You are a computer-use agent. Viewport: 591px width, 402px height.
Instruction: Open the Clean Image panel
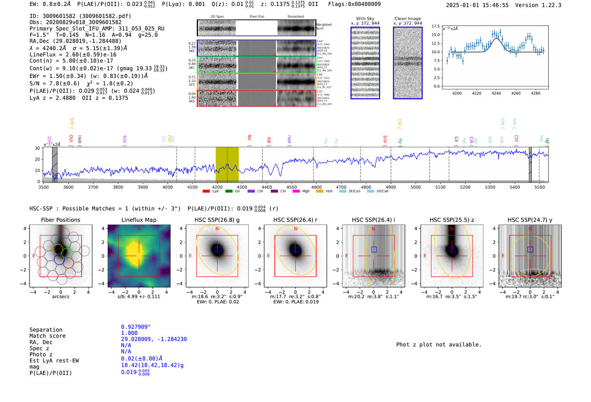(408, 63)
